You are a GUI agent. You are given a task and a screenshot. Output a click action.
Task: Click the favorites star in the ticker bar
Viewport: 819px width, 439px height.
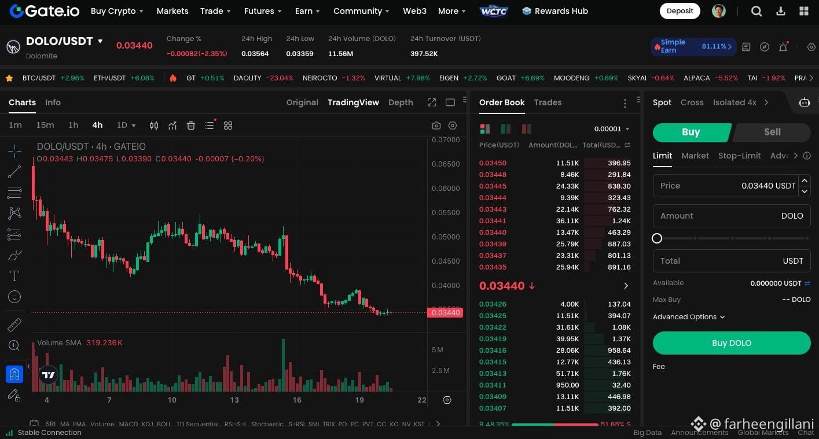point(9,78)
